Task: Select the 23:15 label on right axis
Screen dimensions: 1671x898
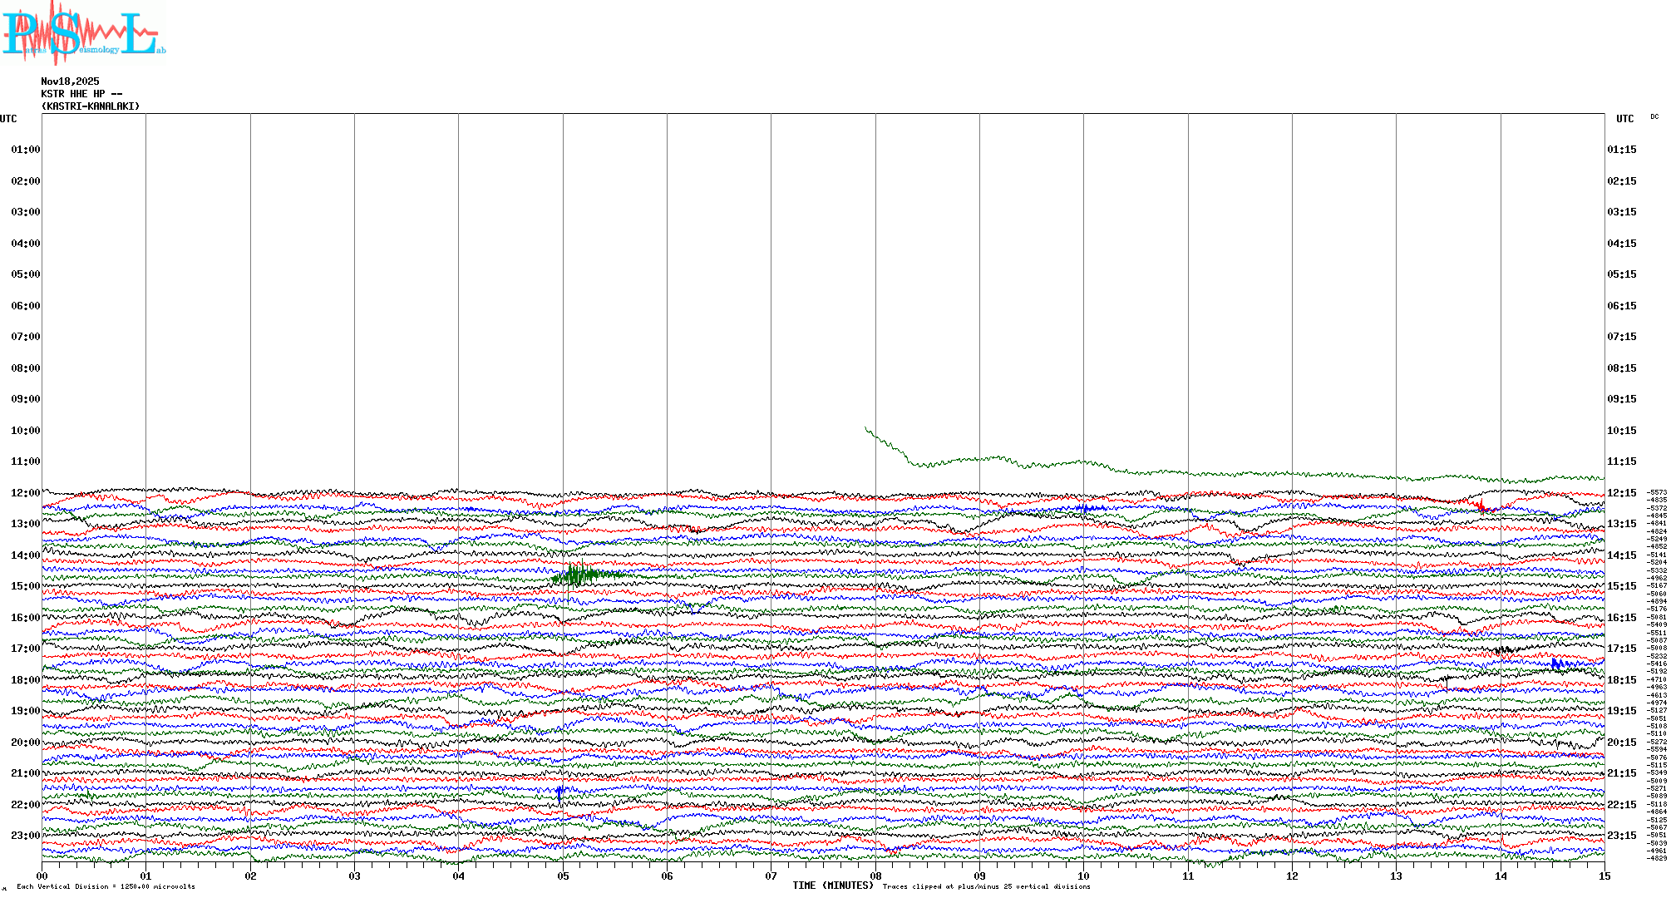Action: click(x=1621, y=836)
